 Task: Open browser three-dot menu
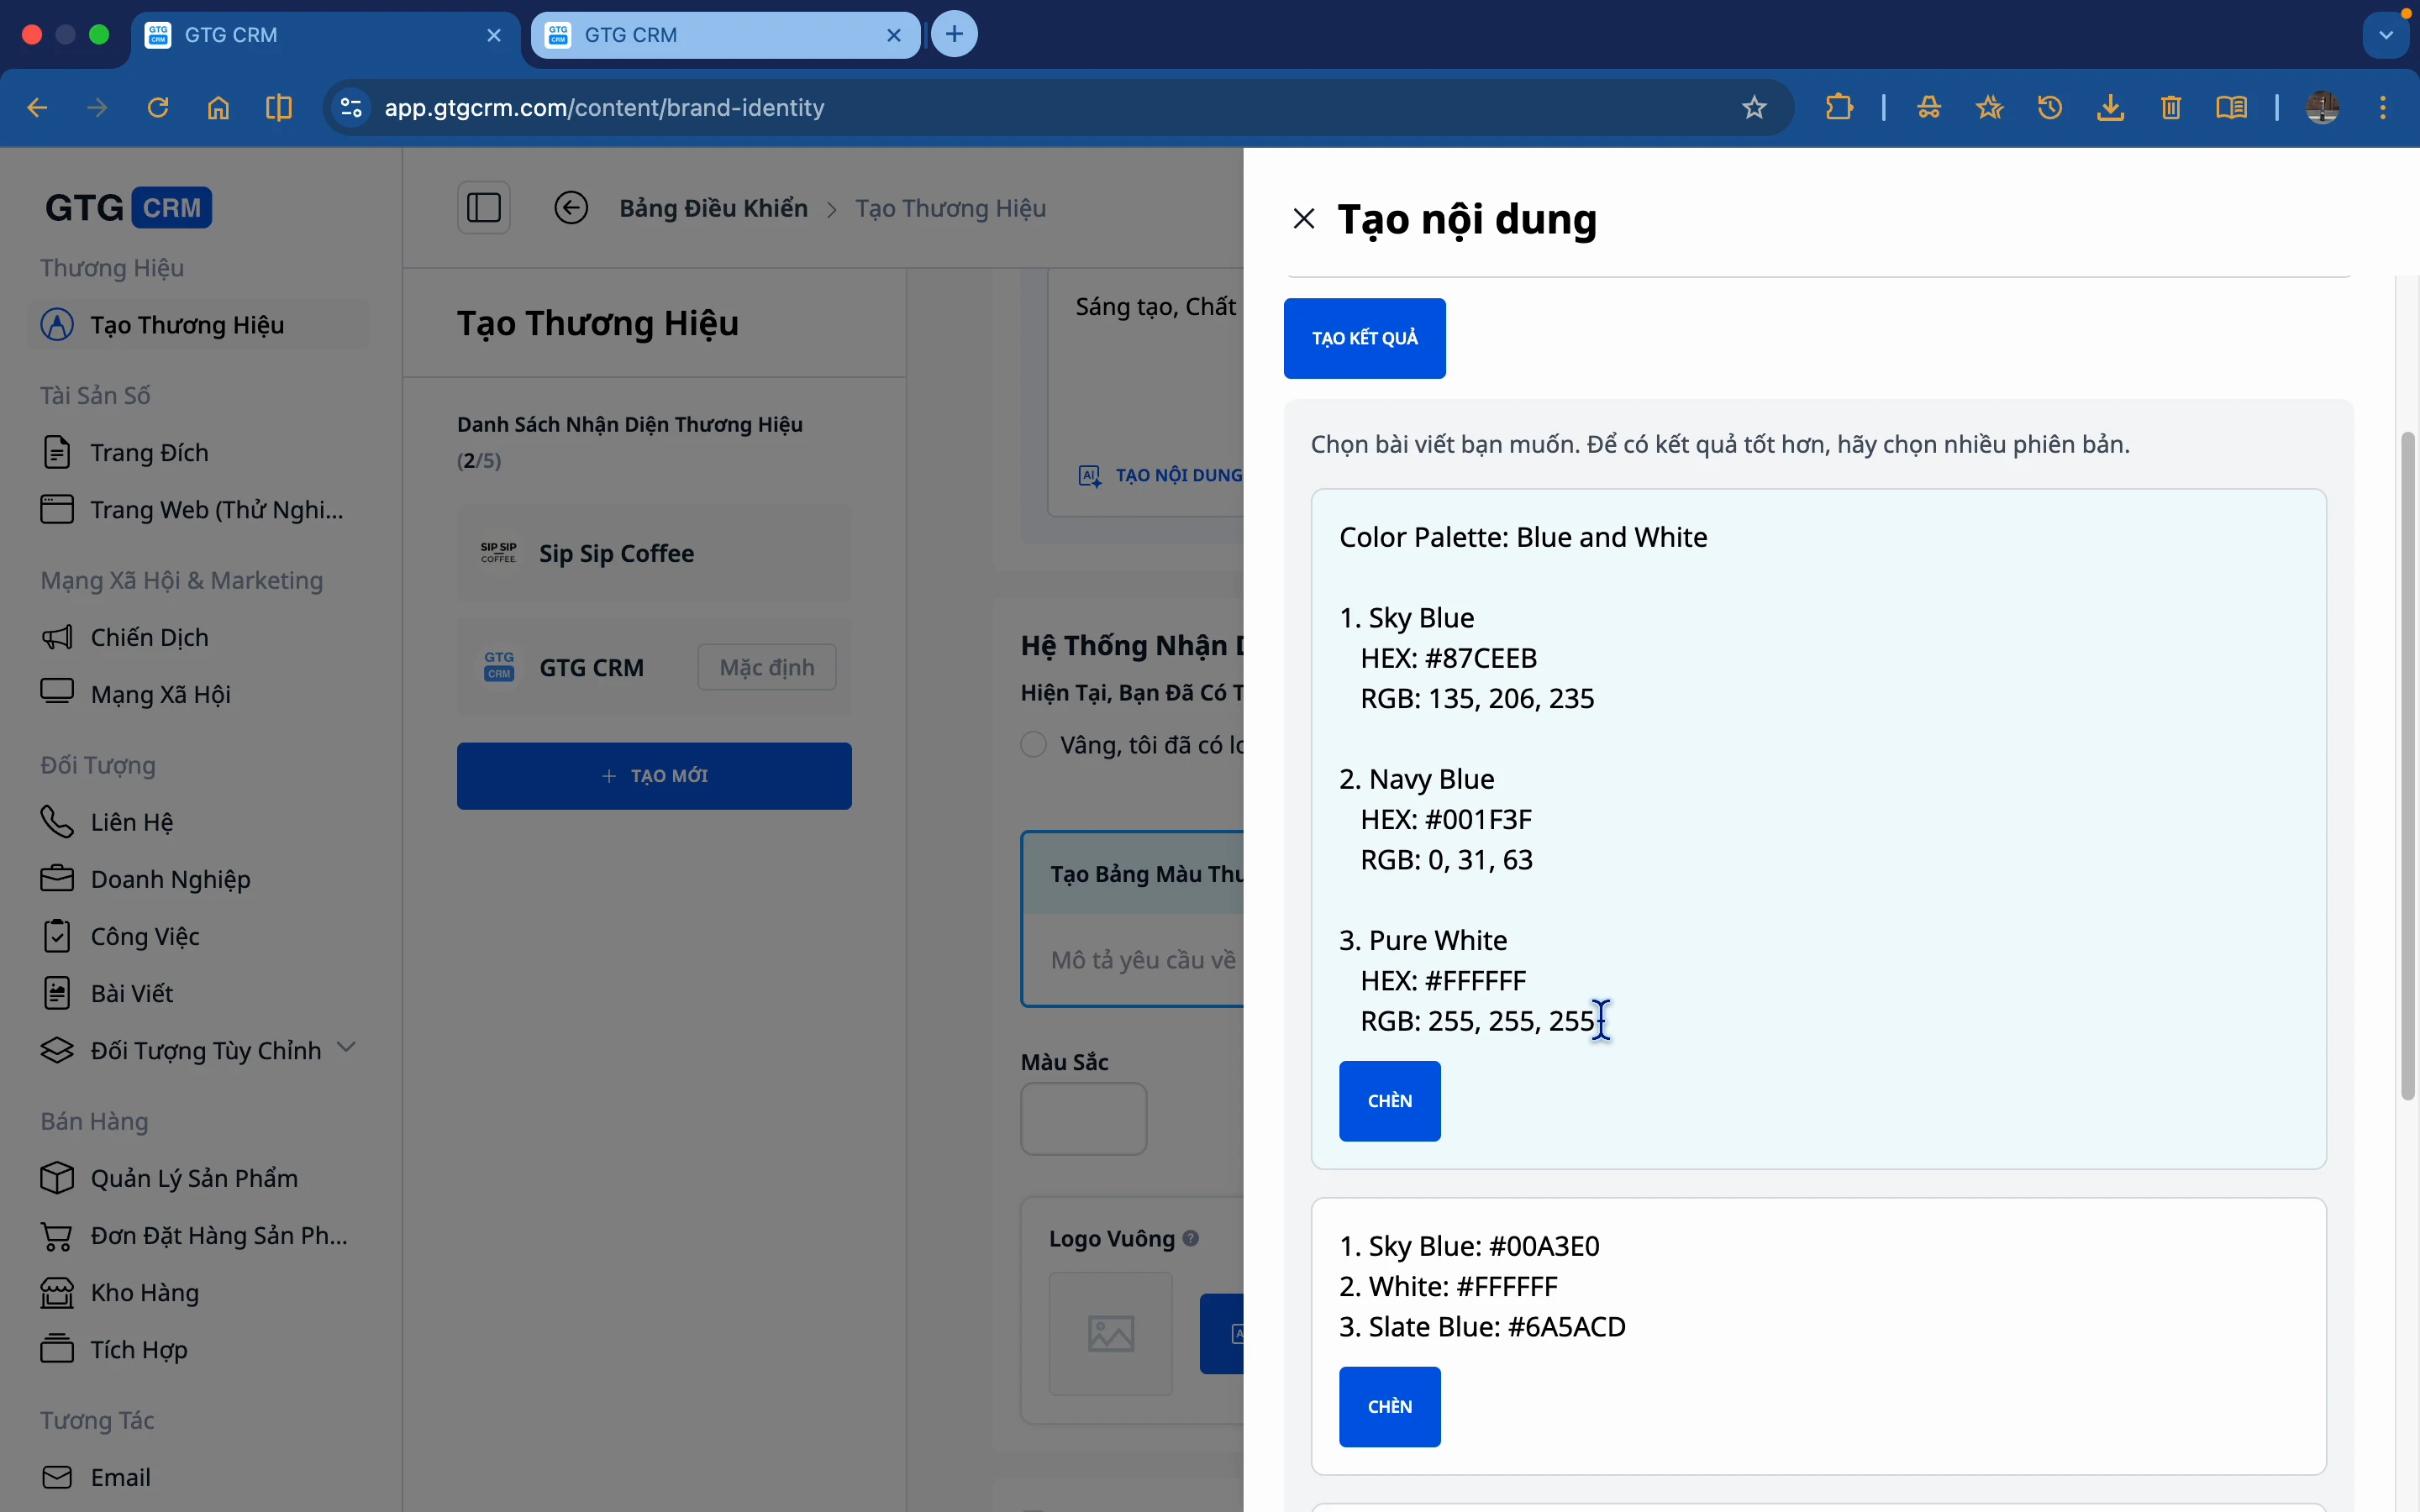coord(2384,108)
